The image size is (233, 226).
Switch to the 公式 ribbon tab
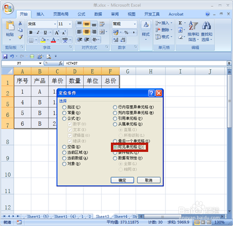point(82,14)
